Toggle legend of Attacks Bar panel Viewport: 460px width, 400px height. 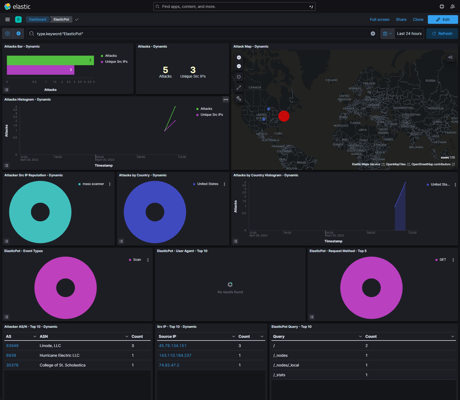pos(7,90)
